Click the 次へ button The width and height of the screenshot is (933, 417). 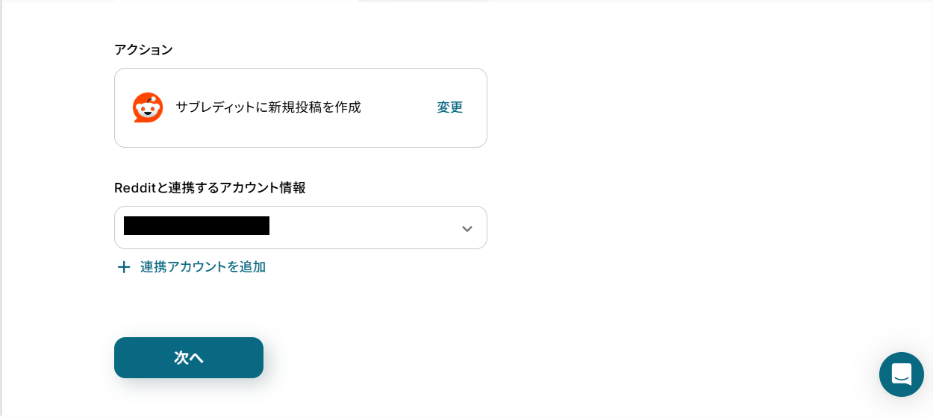pos(189,357)
